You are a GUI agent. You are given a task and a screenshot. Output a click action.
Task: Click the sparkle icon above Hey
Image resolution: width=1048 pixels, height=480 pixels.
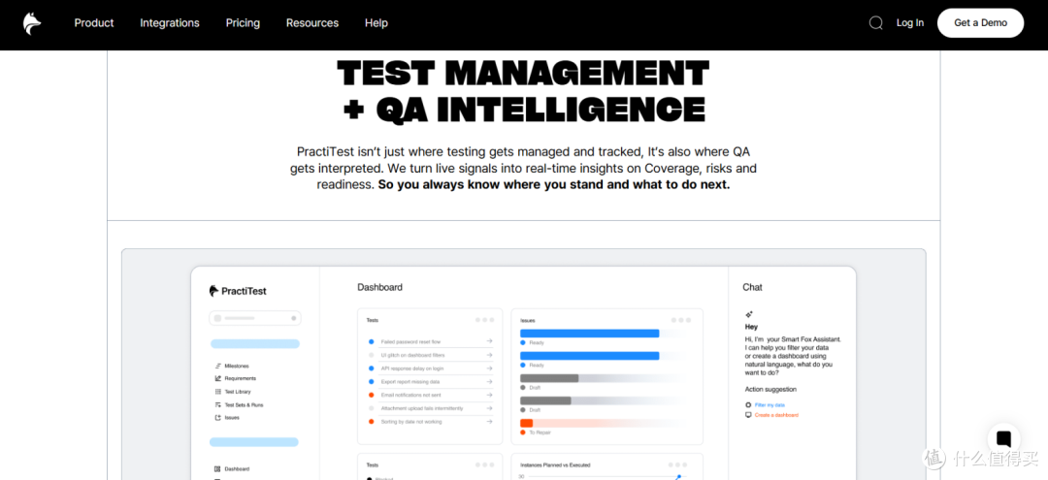pos(749,314)
